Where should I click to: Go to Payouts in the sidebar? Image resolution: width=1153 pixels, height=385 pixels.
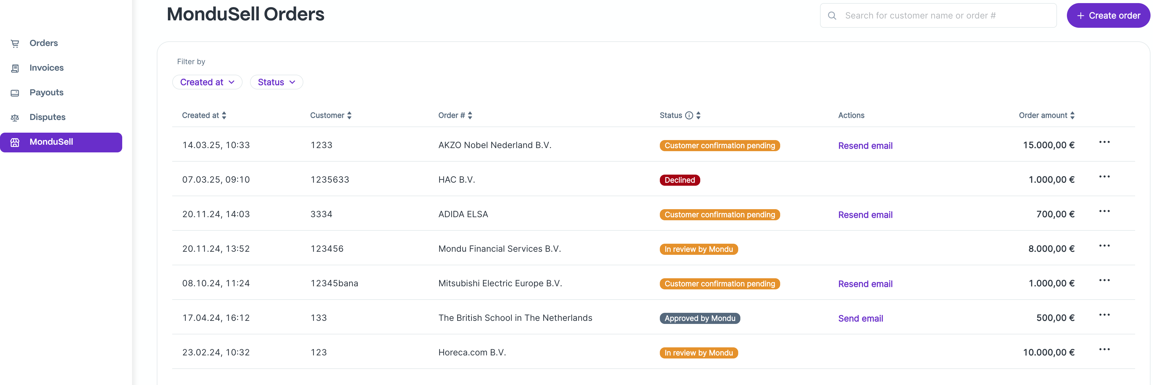(46, 93)
